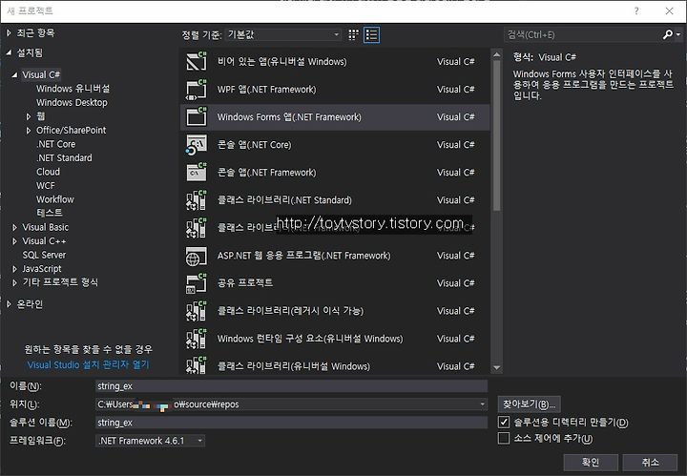
Task: Expand the Visual Basic node
Action: pyautogui.click(x=14, y=227)
